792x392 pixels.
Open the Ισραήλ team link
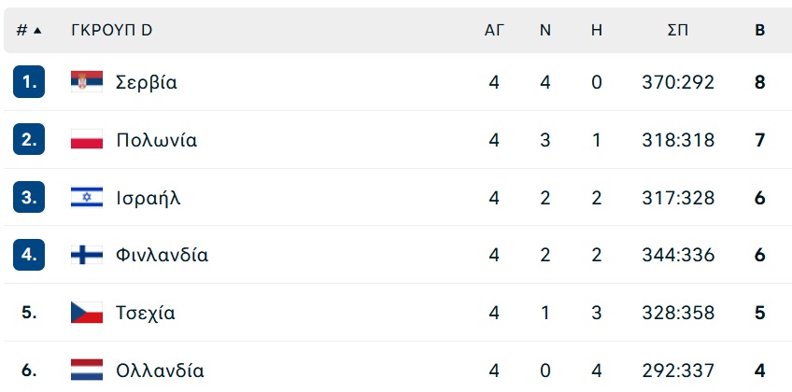coord(148,198)
